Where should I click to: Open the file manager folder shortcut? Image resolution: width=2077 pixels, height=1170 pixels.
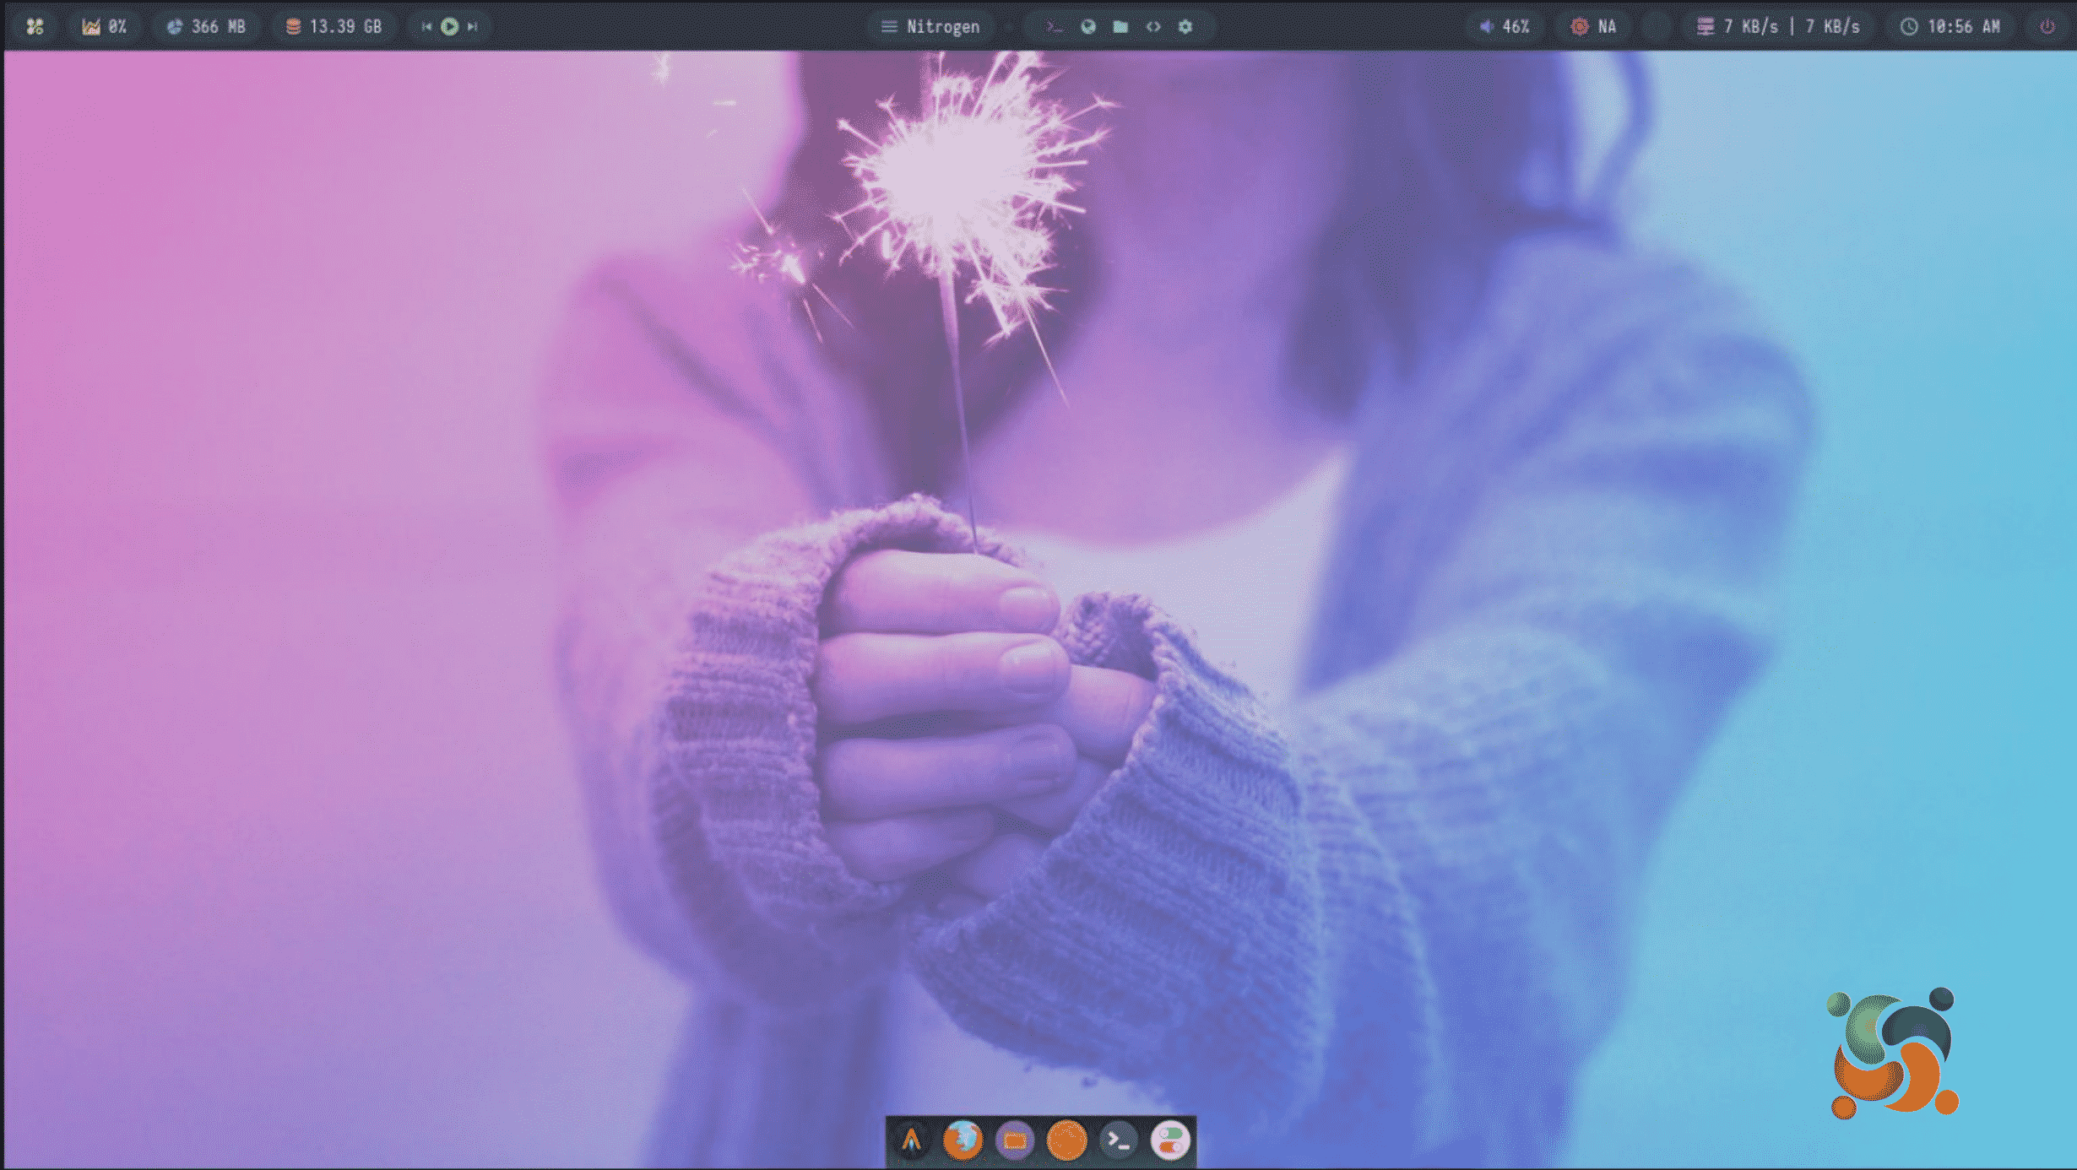[1120, 27]
